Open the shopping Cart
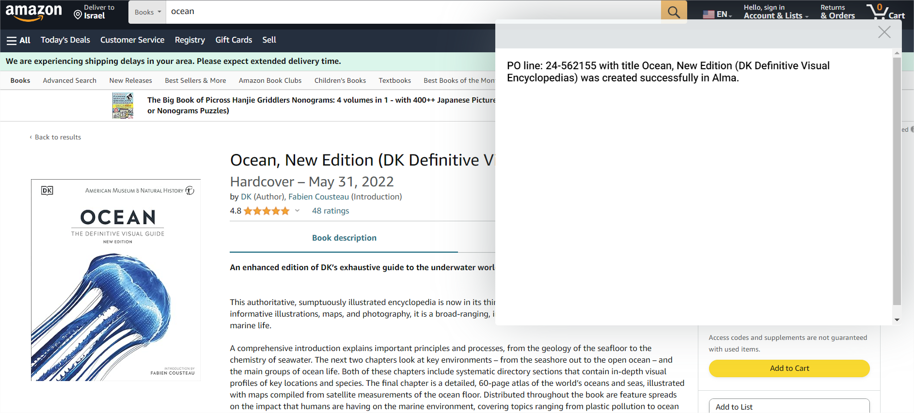Viewport: 914px width, 413px height. [885, 12]
